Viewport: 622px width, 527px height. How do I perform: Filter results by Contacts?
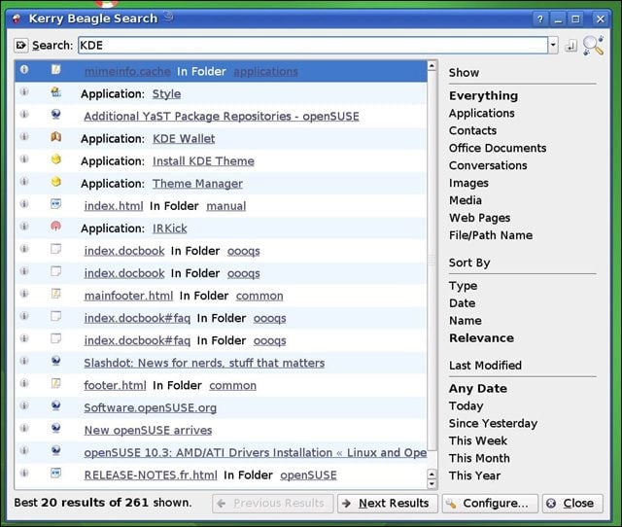472,130
